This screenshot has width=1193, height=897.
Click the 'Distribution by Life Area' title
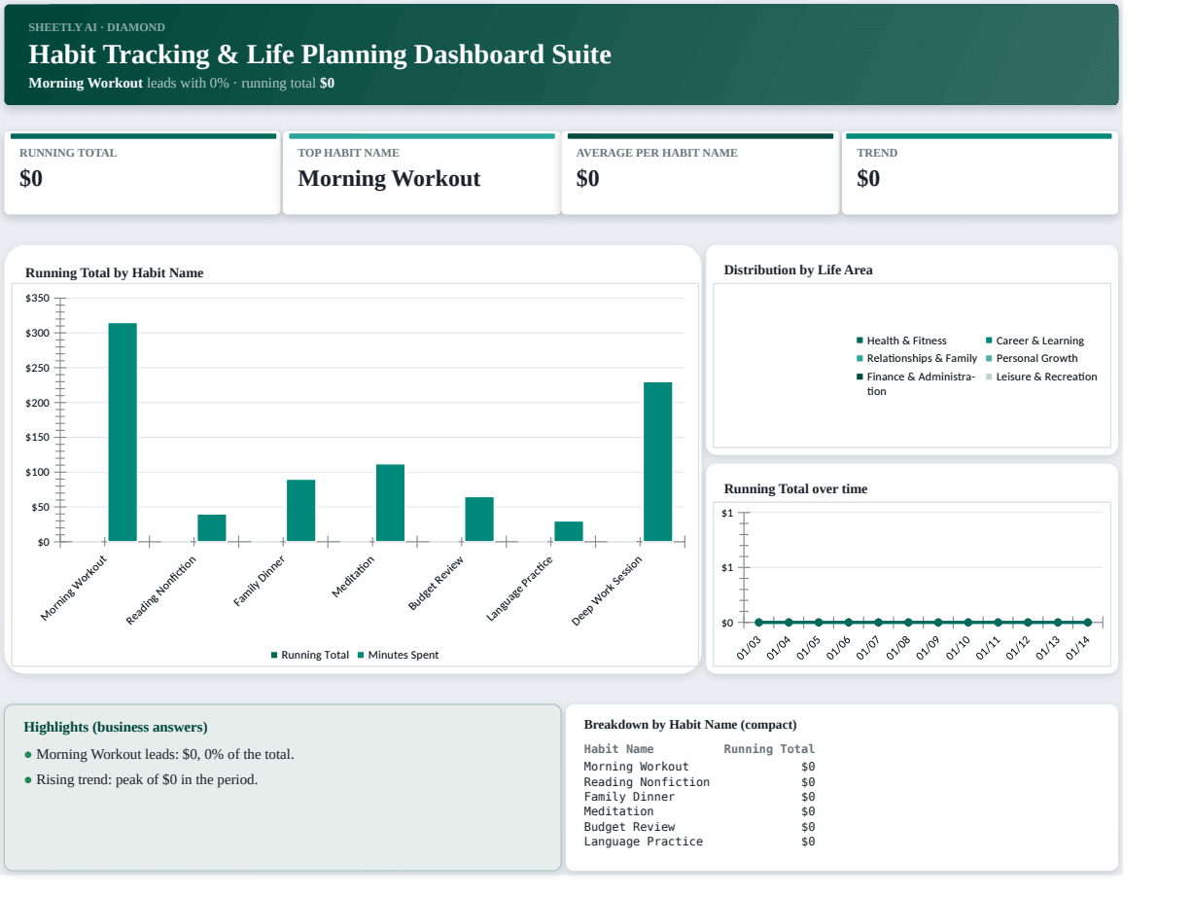click(798, 270)
